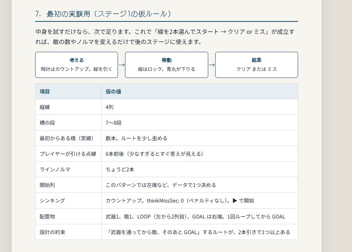Click value このパターンでは左端など、データで1つ決める

tap(161, 185)
